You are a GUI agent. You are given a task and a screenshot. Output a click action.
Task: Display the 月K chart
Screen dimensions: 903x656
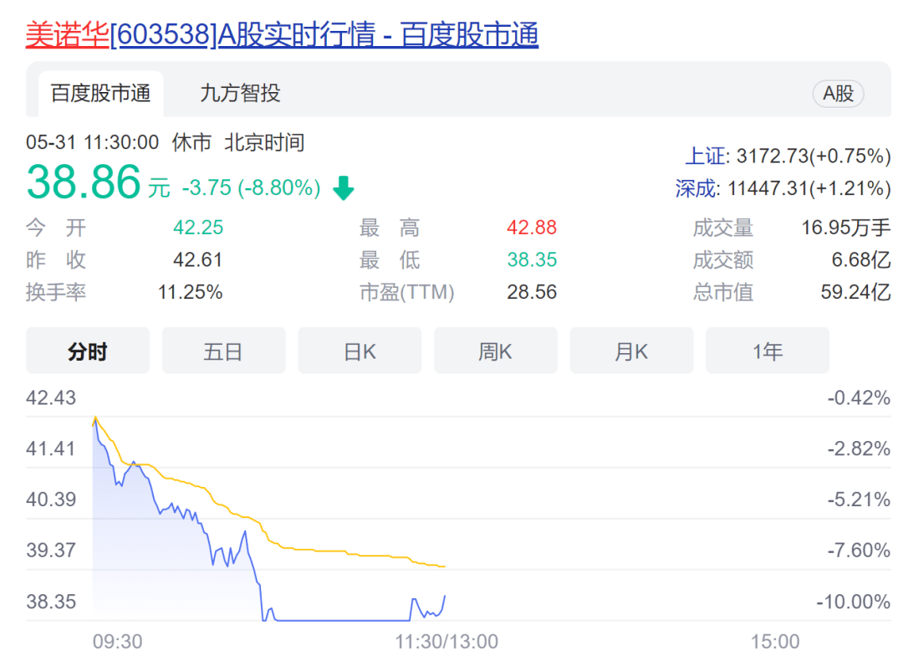(x=631, y=351)
